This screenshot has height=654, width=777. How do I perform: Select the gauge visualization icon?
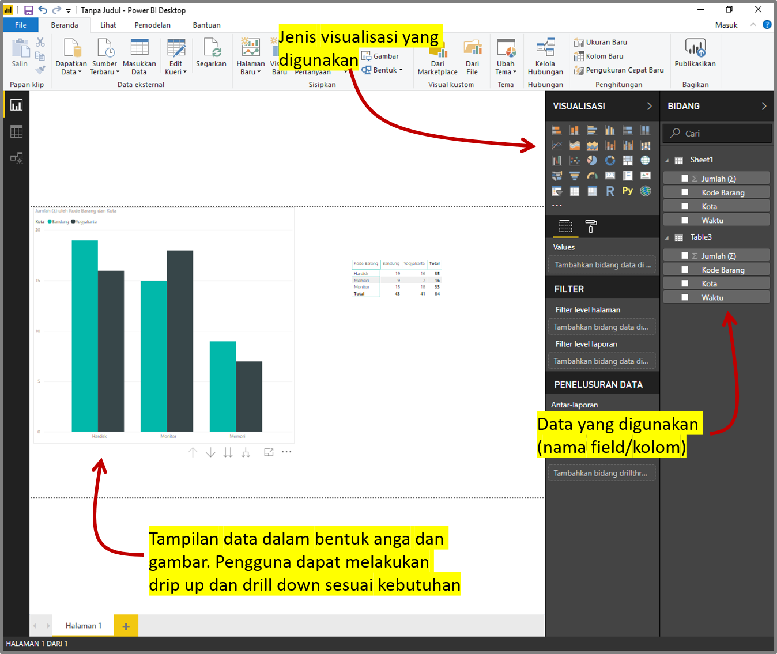[592, 175]
